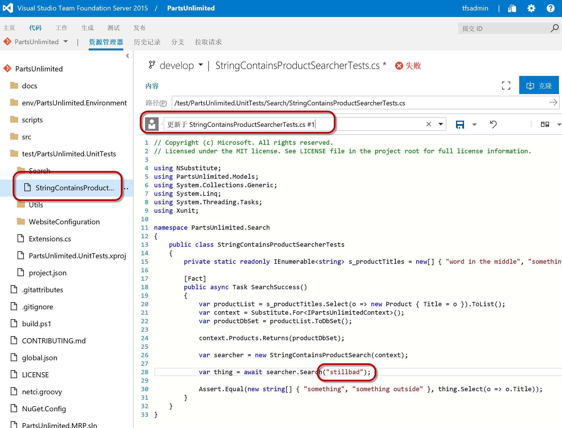Image resolution: width=562 pixels, height=428 pixels.
Task: Click the Visual Studio logo icon
Action: click(8, 8)
